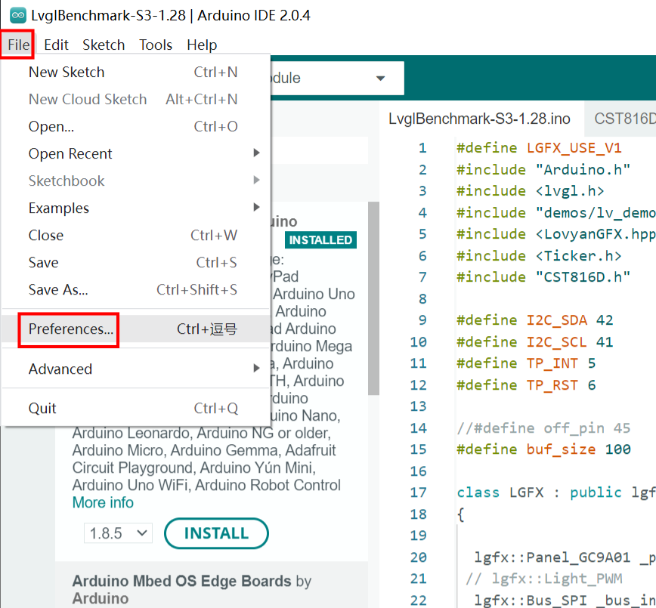Choose Open... from the File menu
The height and width of the screenshot is (608, 656).
[135, 126]
